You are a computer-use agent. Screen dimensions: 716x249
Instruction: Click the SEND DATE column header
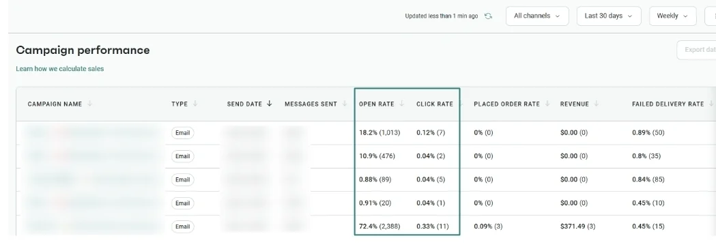pos(244,104)
